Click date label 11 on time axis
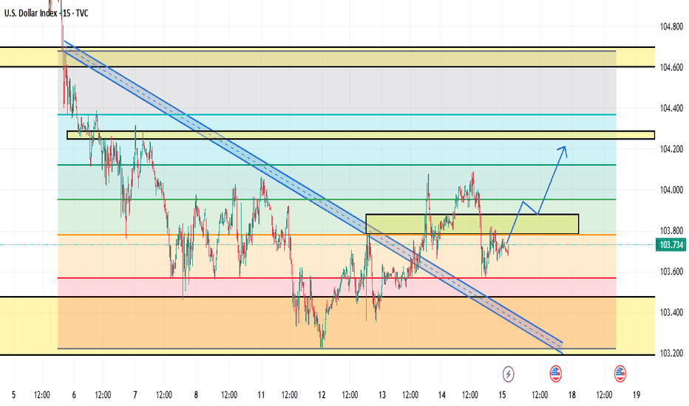Image resolution: width=689 pixels, height=406 pixels. tap(261, 395)
